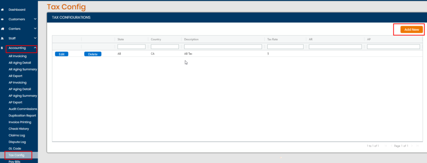Open AR Invoicing from sidebar
Screen dimensions: 427x163
pyautogui.click(x=18, y=56)
